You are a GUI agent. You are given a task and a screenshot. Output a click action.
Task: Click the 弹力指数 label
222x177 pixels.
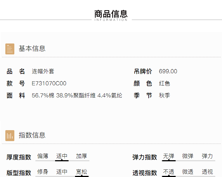145,157
